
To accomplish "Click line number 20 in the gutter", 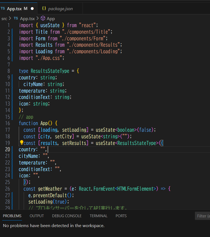I will 7,149.
